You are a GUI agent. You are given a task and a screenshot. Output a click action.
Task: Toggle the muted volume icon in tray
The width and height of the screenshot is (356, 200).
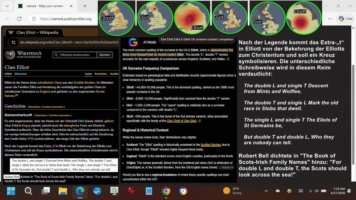click(x=317, y=191)
